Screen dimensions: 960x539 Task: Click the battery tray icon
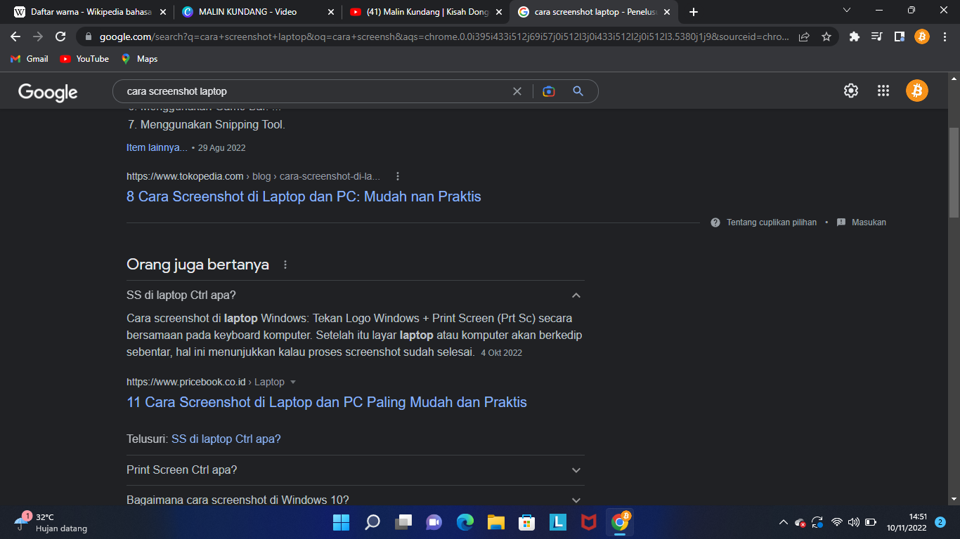[871, 522]
